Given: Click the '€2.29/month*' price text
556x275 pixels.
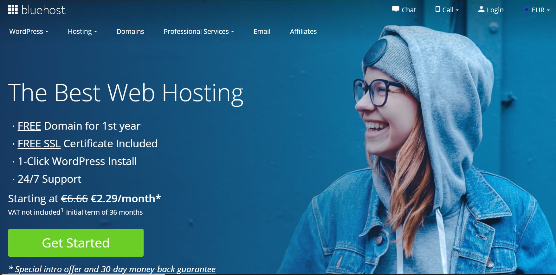Looking at the screenshot, I should 126,199.
